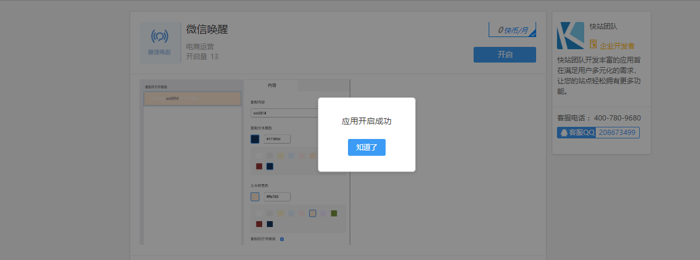Viewport: 700px width, 260px height.
Task: Select the 0快币/月 pricing option
Action: coord(511,30)
